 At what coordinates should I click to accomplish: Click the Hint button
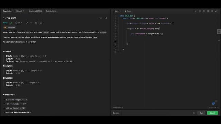100,18
